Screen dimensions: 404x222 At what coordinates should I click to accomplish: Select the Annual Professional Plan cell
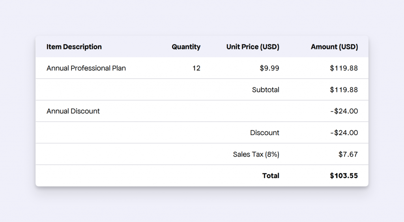point(86,68)
